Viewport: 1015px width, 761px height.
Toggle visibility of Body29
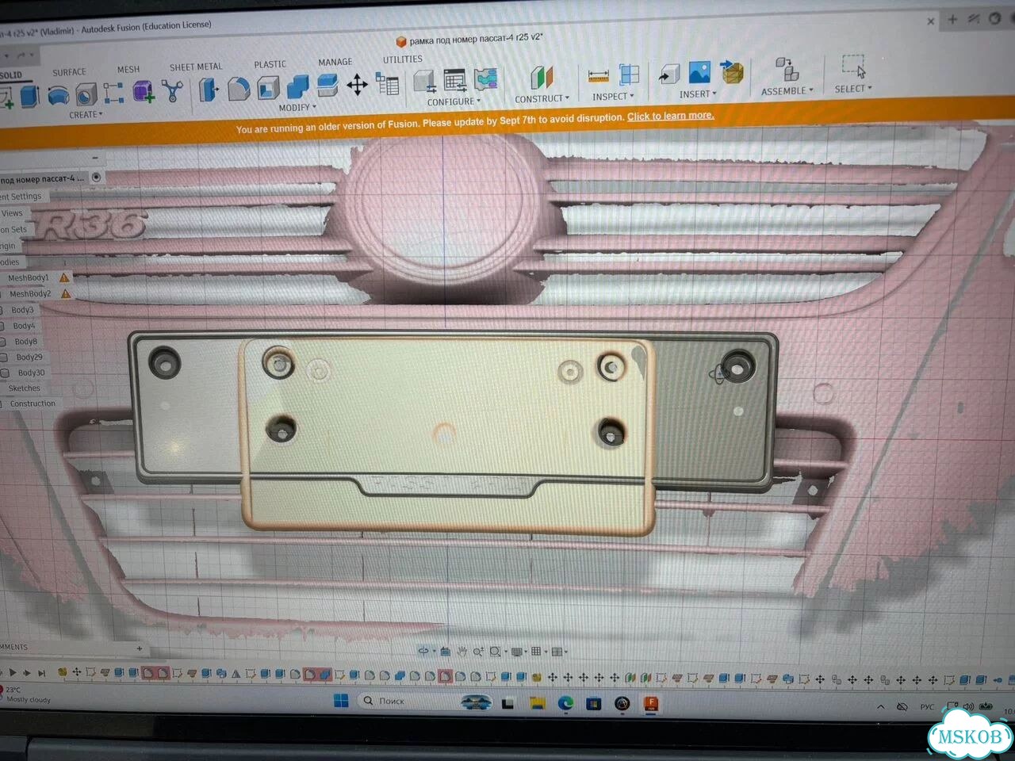tap(6, 358)
